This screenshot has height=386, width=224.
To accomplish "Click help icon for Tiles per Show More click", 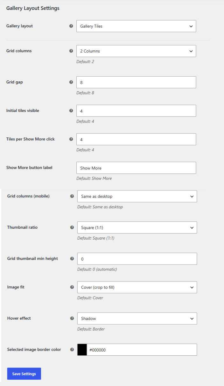I will coord(71,139).
